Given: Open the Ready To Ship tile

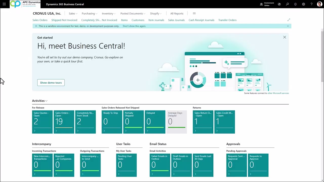Looking at the screenshot, I should 112,122.
